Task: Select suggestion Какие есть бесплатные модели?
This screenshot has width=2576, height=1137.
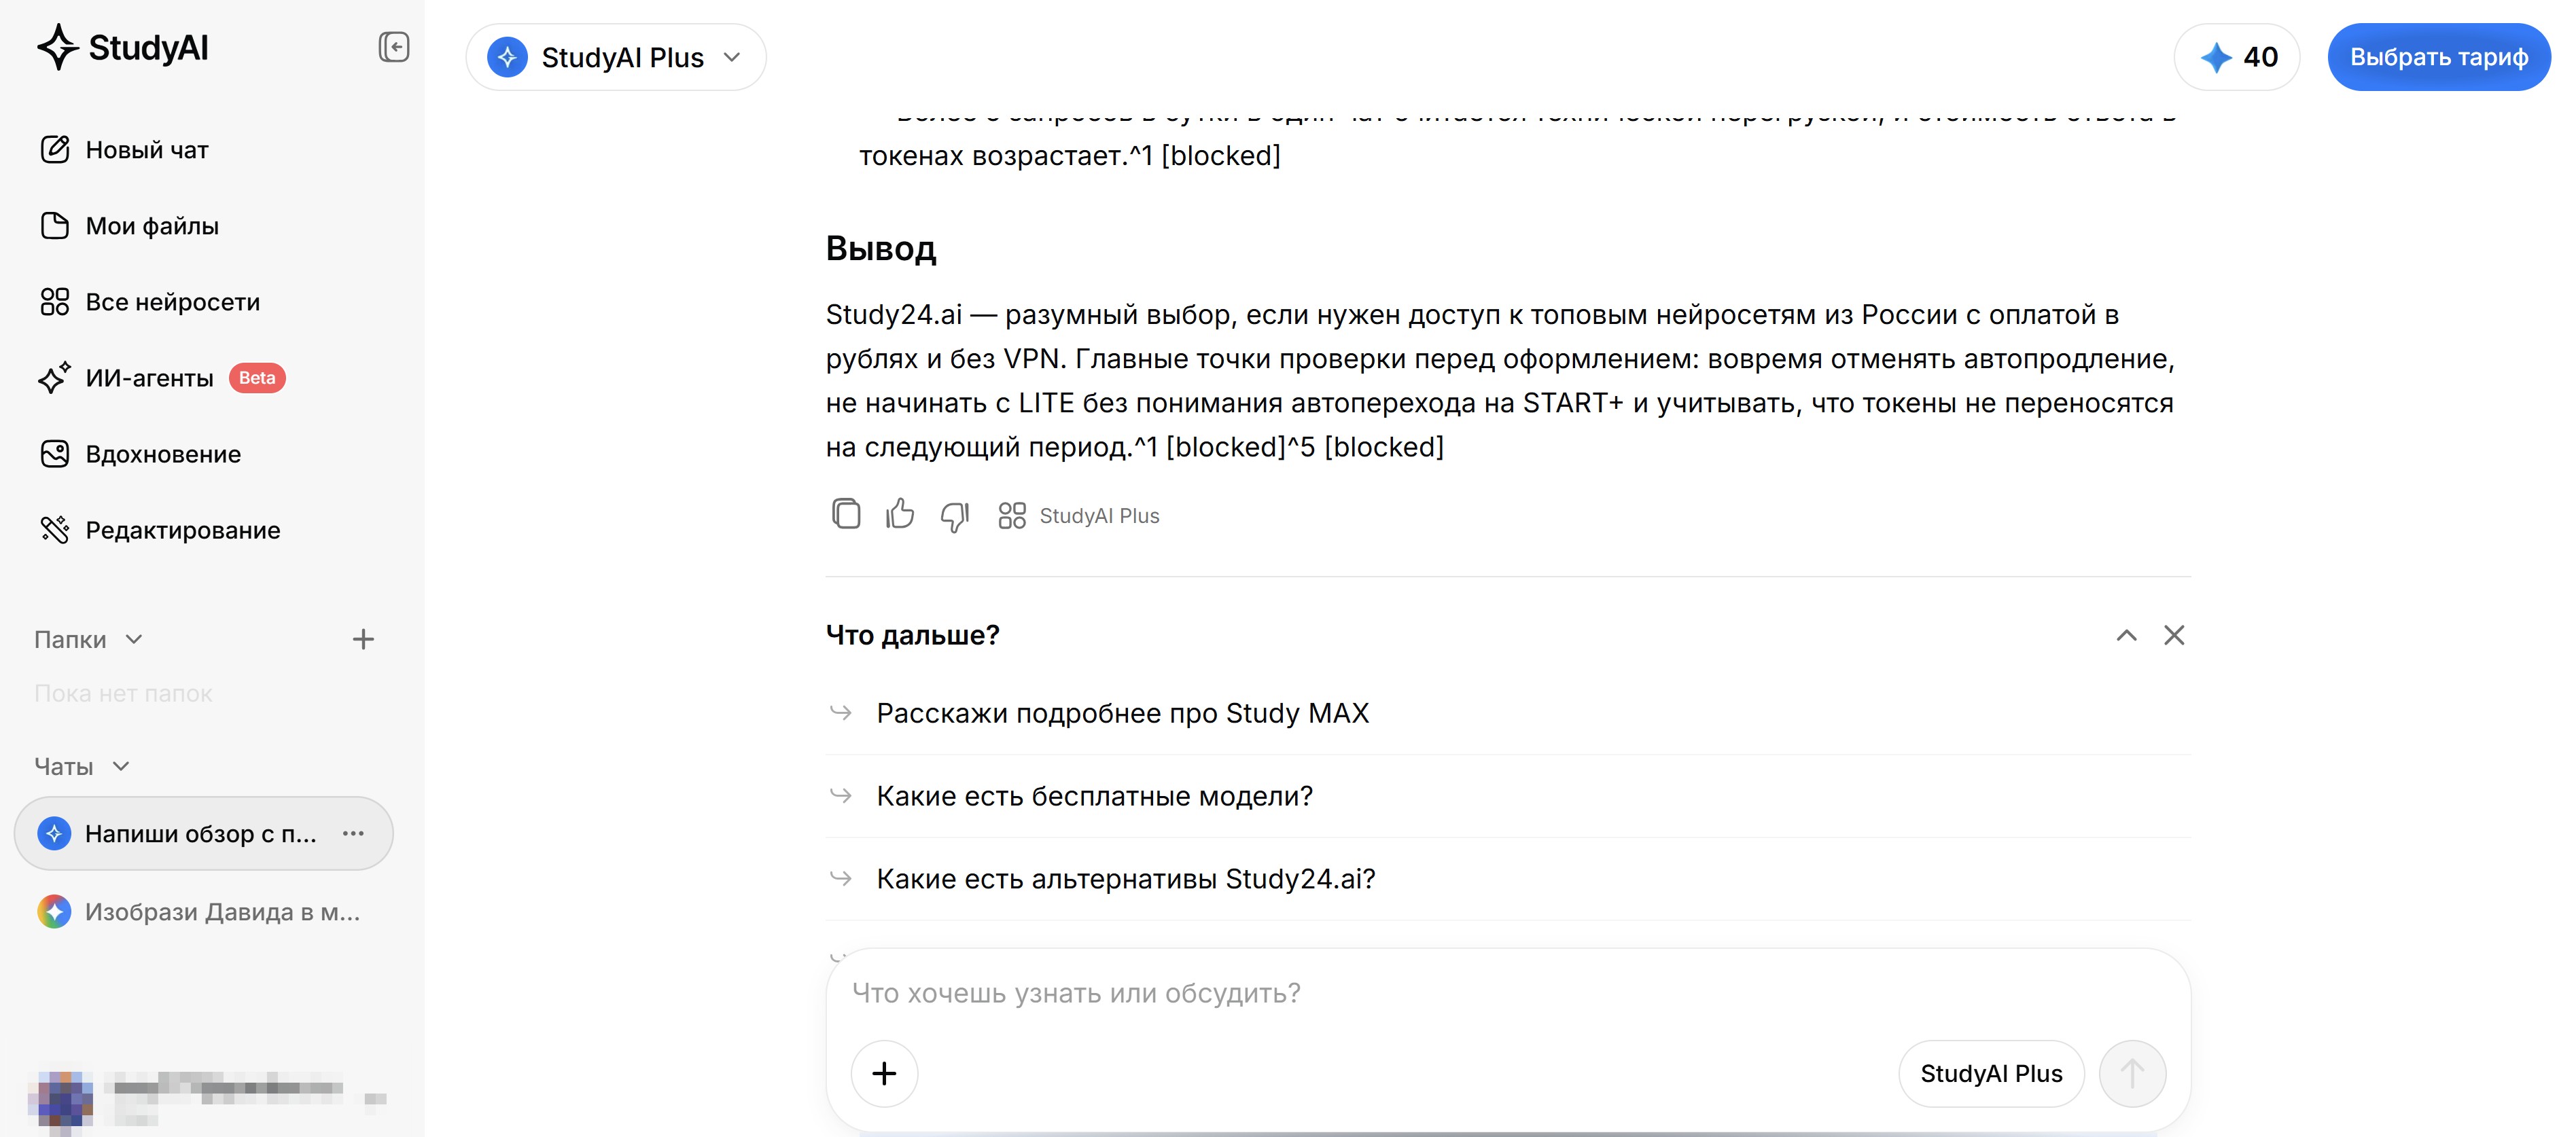Action: click(x=1508, y=796)
